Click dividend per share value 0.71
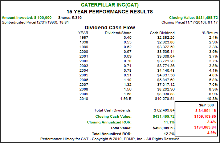Viewport: 220px width, 143px height. click(x=127, y=66)
